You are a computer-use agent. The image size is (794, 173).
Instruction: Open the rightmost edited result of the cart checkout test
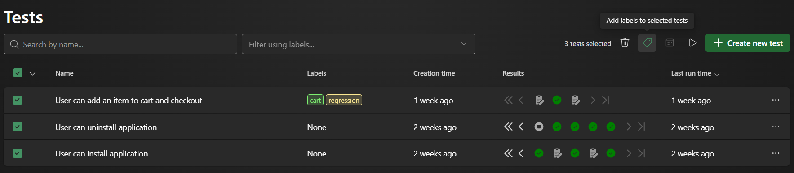coord(575,100)
